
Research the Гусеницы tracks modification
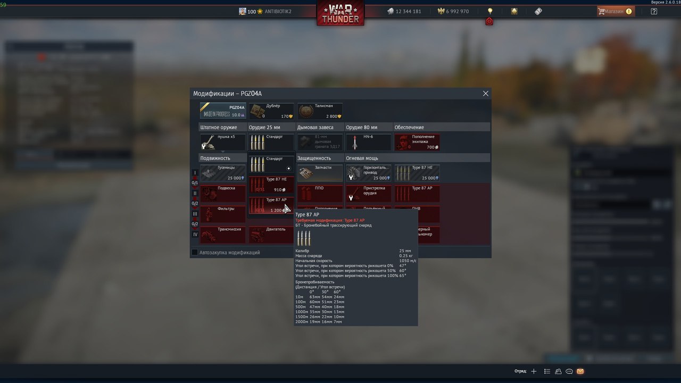point(223,173)
